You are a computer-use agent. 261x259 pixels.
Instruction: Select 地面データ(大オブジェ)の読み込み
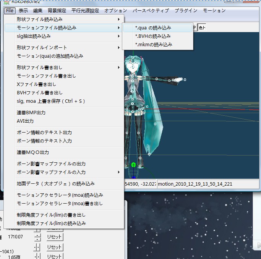coord(64,183)
